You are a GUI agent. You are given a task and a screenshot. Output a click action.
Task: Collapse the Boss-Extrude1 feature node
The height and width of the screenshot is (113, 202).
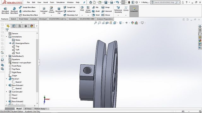coord(7,85)
